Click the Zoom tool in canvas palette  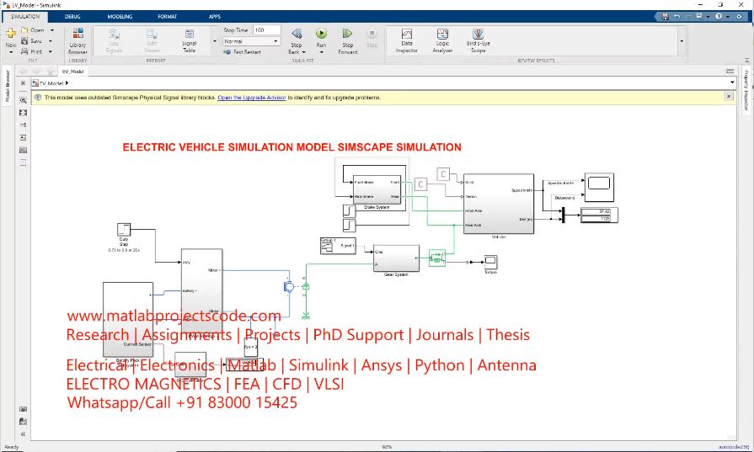tap(23, 98)
